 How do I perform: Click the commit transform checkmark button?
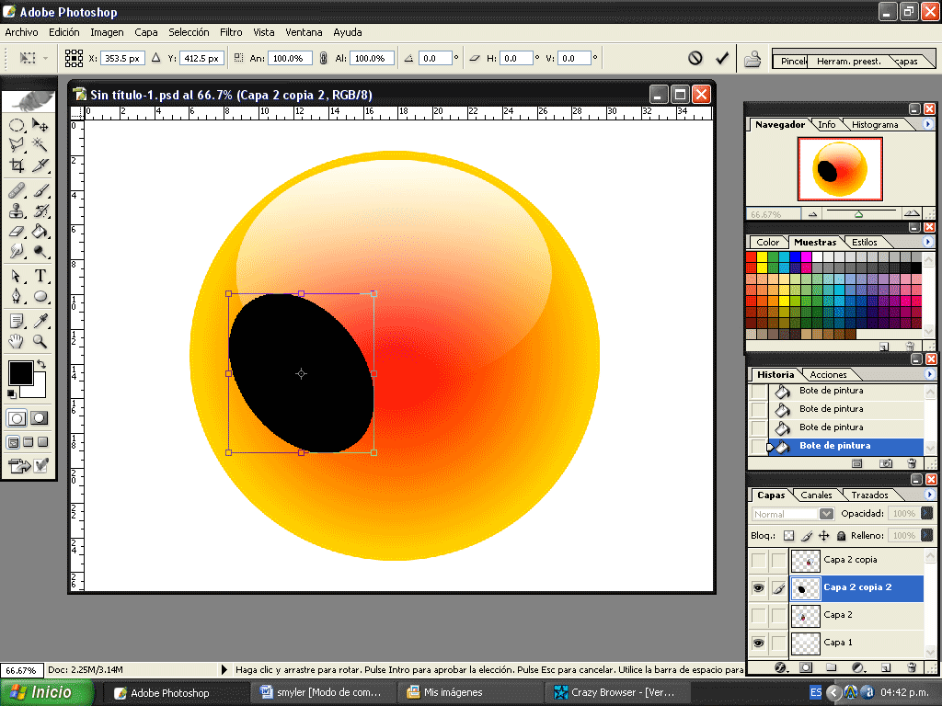[x=721, y=57]
